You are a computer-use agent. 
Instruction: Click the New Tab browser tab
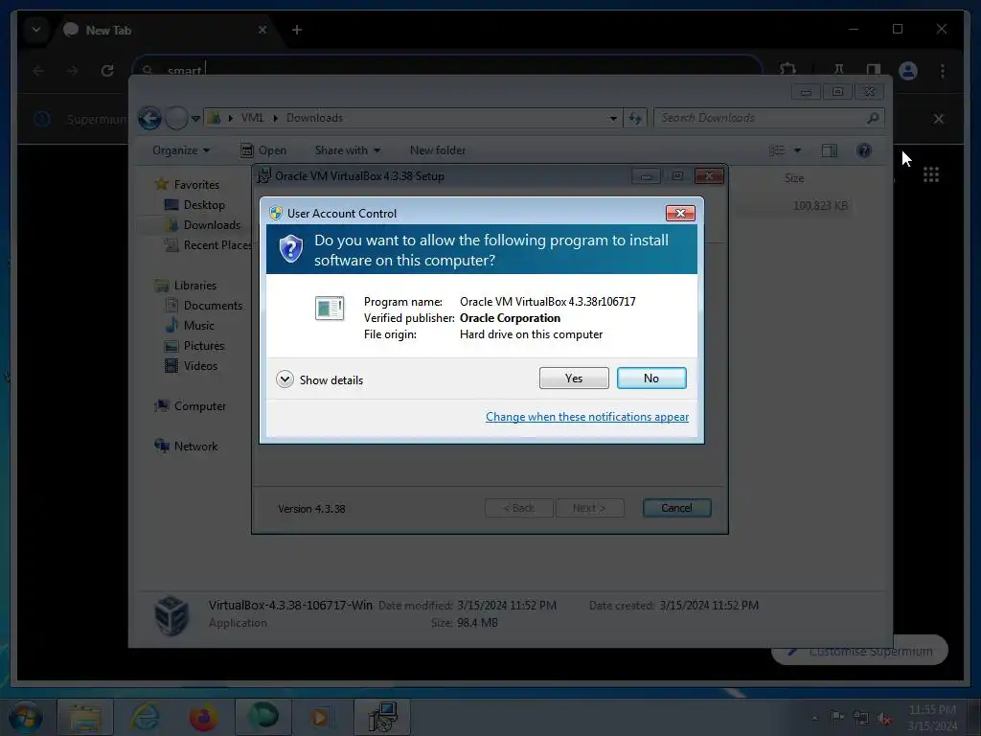pos(164,30)
